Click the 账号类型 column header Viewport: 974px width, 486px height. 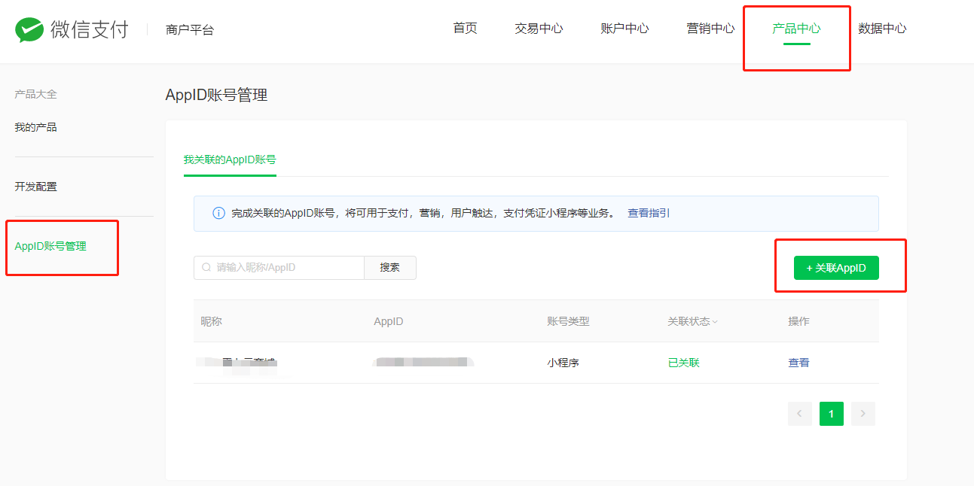(568, 321)
